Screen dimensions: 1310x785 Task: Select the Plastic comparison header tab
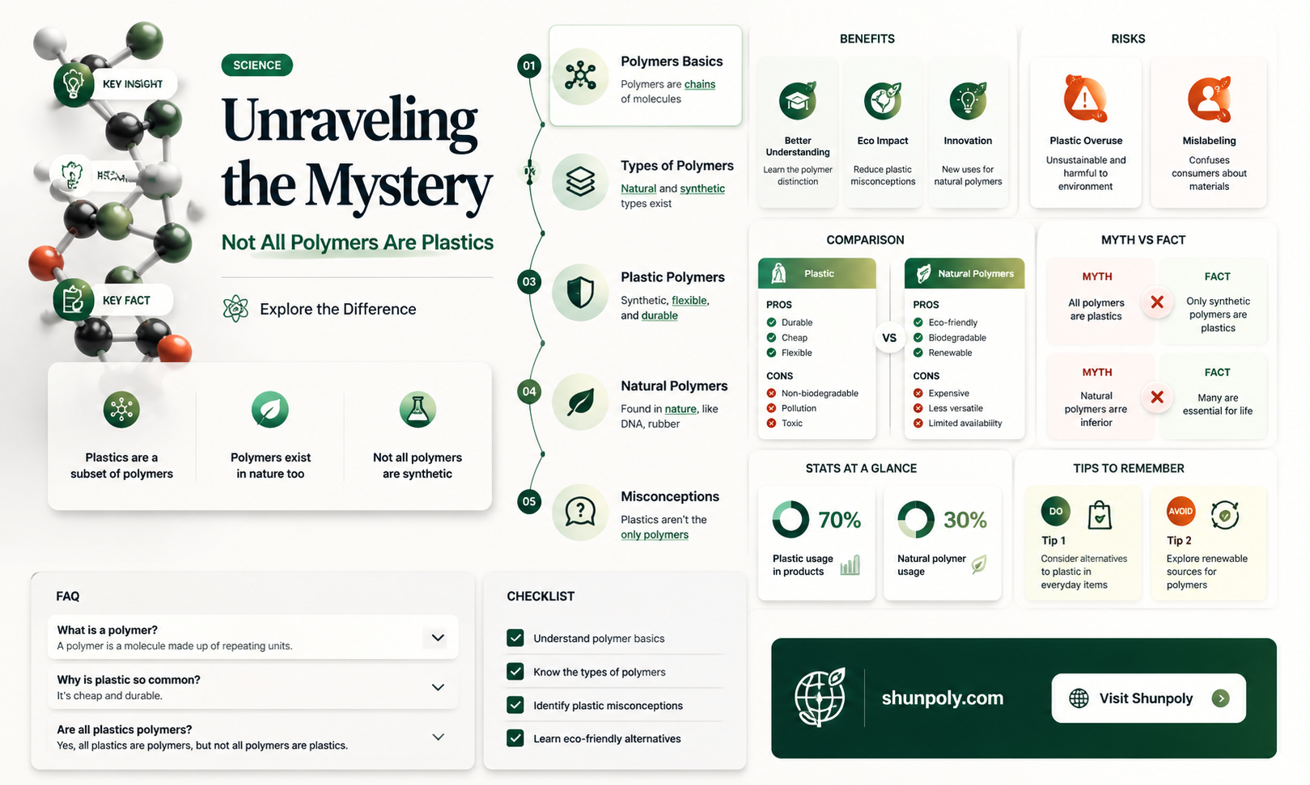click(816, 273)
